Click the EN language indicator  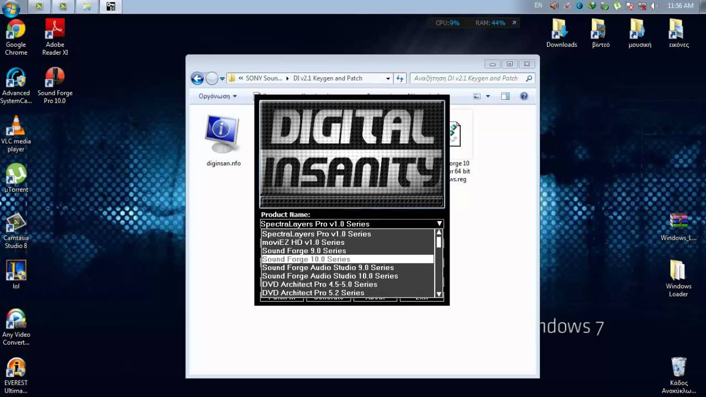tap(538, 6)
